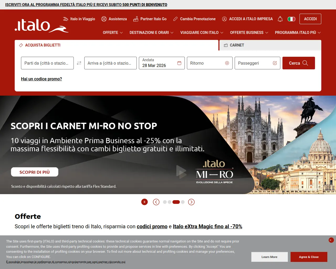
Task: Click ACCEDI A ITALO IMPRESA
Action: pos(247,19)
